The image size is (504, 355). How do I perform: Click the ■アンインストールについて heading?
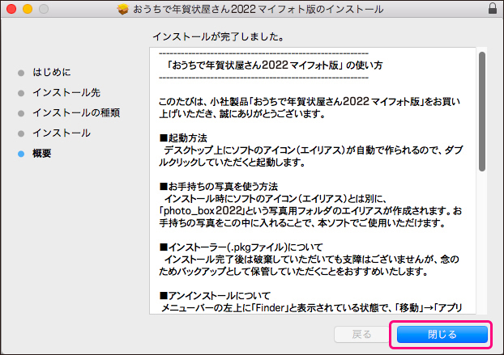coord(215,296)
